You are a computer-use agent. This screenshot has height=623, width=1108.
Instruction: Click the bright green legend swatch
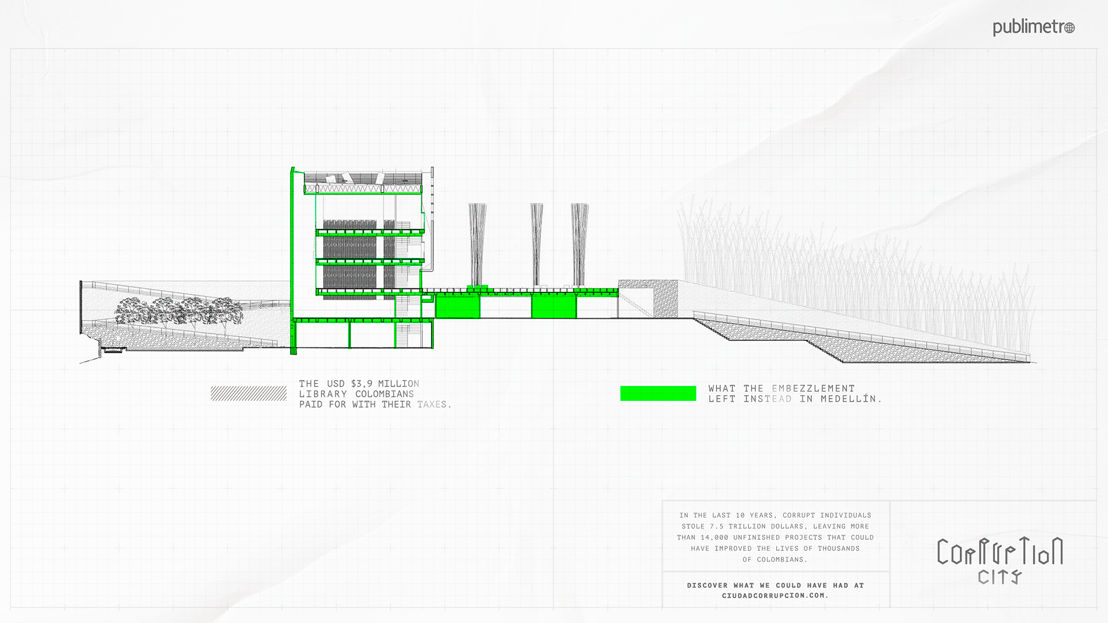[658, 393]
